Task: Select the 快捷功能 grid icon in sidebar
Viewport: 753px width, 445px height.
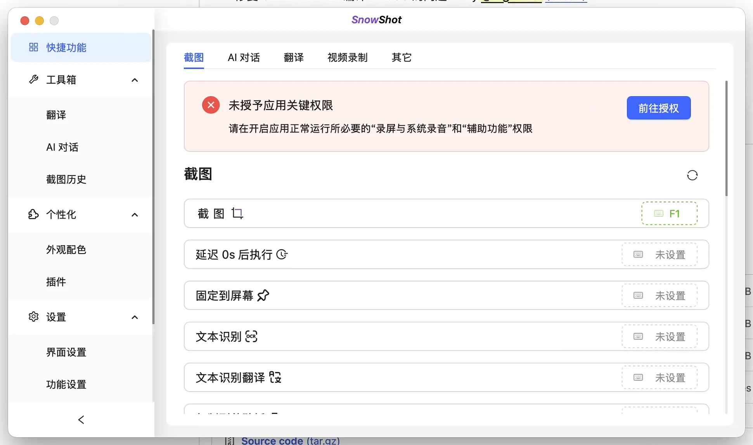Action: pyautogui.click(x=33, y=47)
